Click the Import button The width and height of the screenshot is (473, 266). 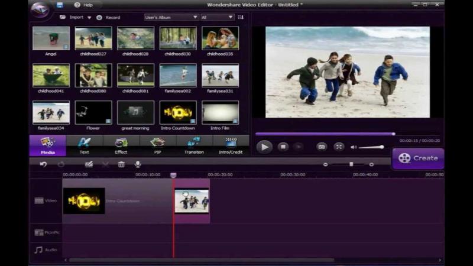click(72, 17)
